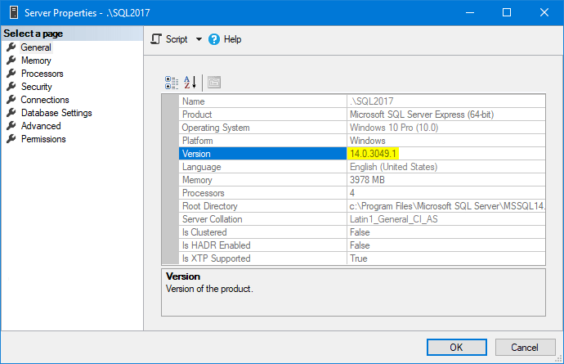Sort properties alphabetically with A-Z icon
Screen dimensions: 564x364
coord(190,83)
